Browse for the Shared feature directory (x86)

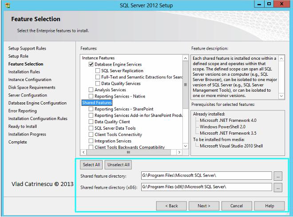click(278, 187)
